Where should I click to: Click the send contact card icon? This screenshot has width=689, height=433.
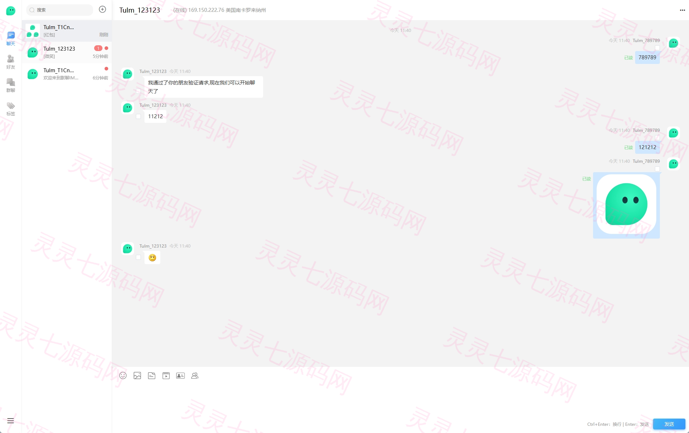click(180, 376)
